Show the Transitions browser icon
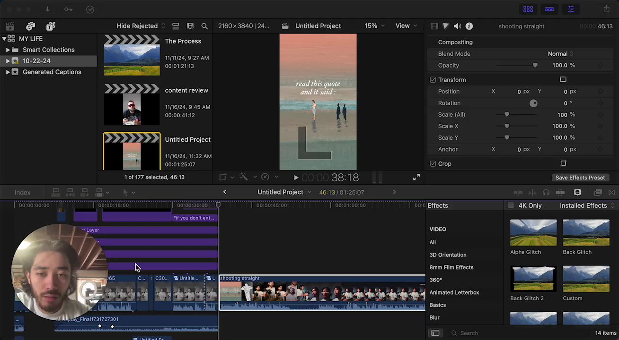The height and width of the screenshot is (340, 619). [x=612, y=193]
